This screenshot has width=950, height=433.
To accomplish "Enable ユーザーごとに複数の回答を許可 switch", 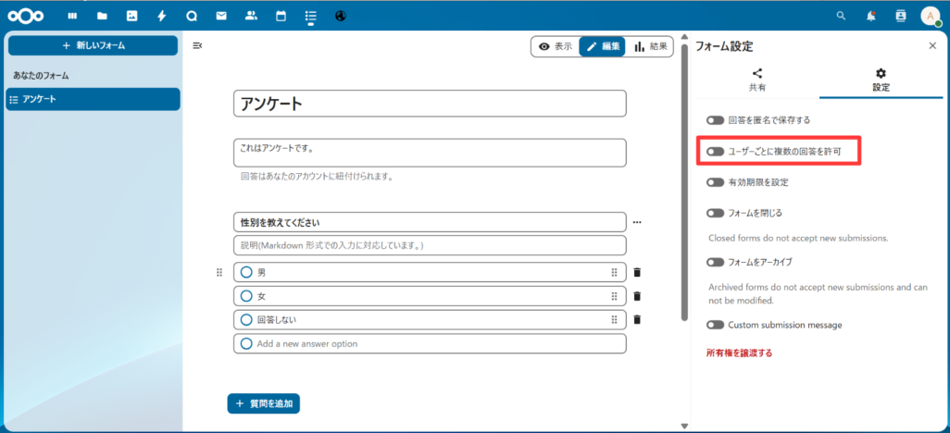I will (715, 151).
